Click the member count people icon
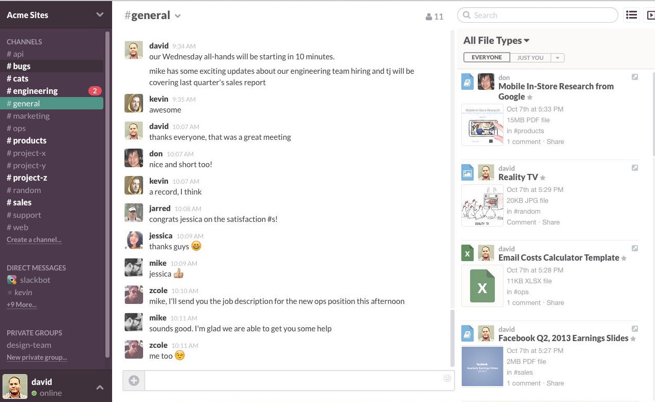This screenshot has width=655, height=402. (429, 17)
